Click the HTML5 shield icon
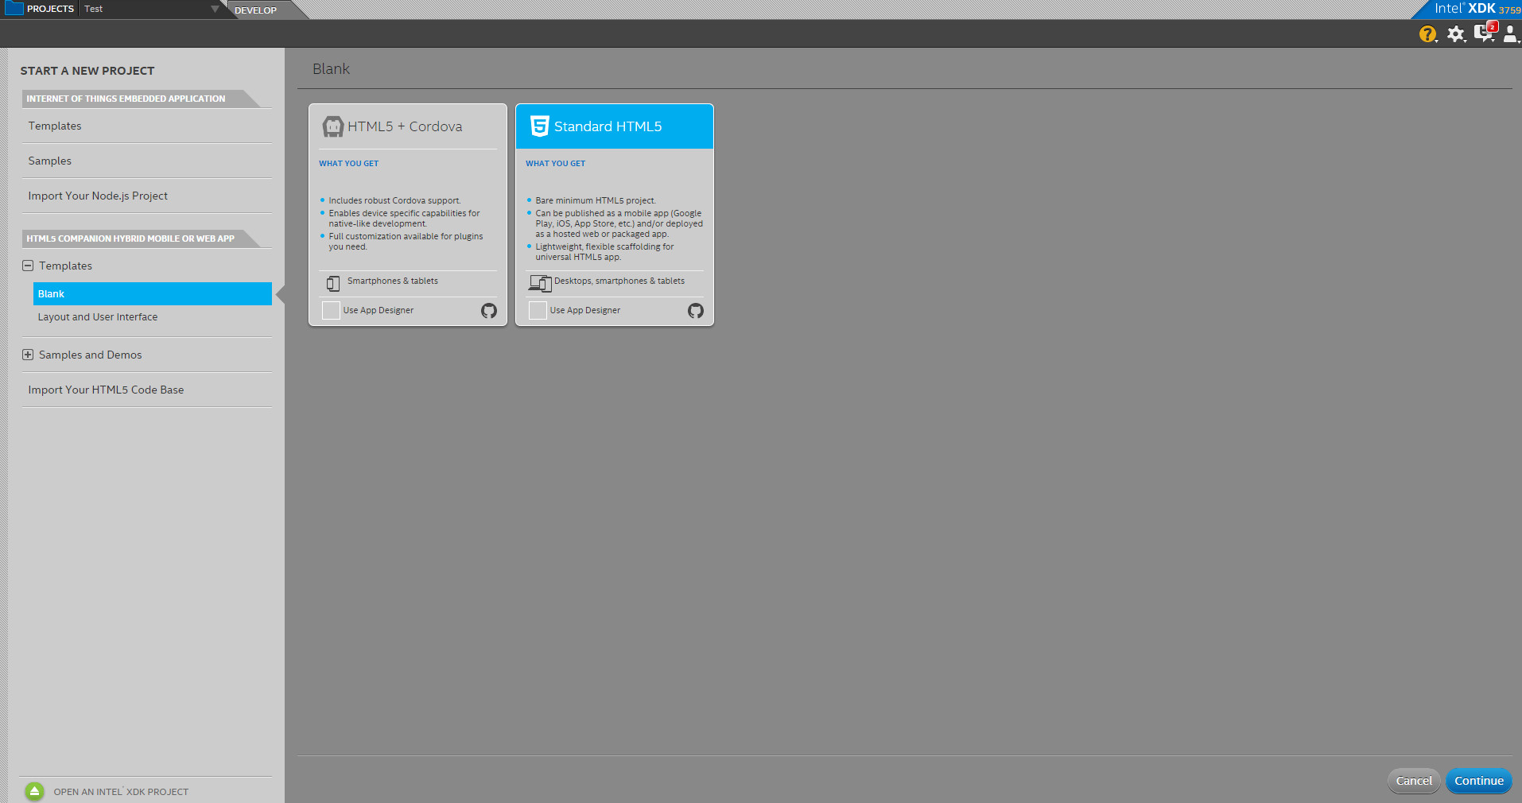1522x803 pixels. (539, 126)
